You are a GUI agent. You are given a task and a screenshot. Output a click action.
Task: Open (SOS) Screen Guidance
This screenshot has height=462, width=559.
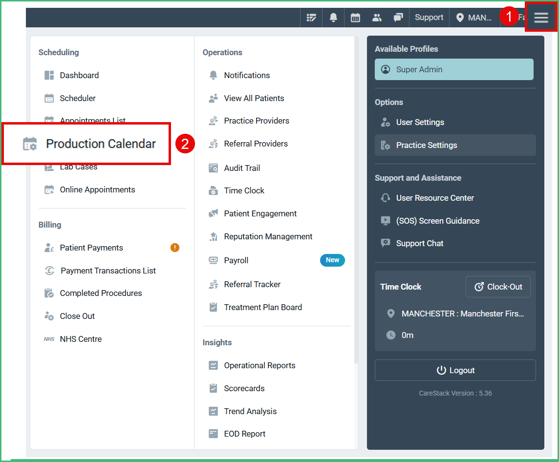coord(438,221)
